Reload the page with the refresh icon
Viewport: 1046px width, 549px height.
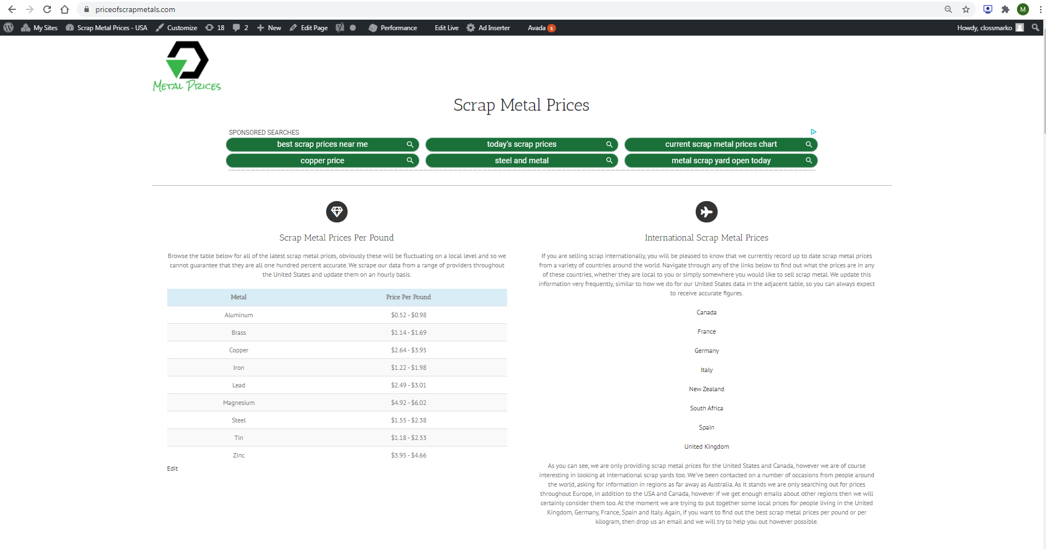47,9
